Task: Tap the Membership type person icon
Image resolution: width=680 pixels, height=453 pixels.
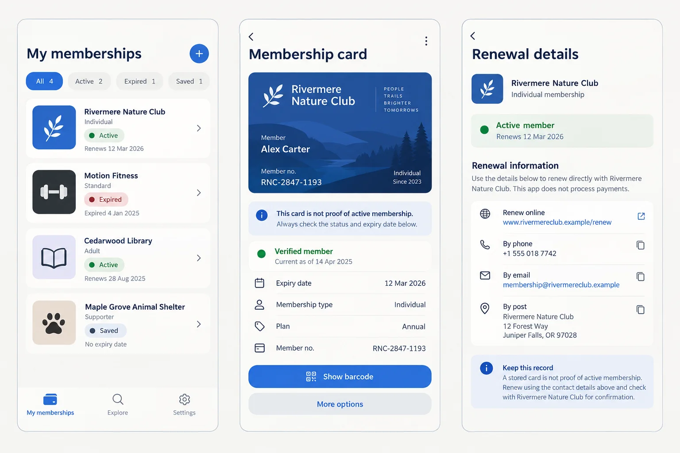Action: coord(260,305)
